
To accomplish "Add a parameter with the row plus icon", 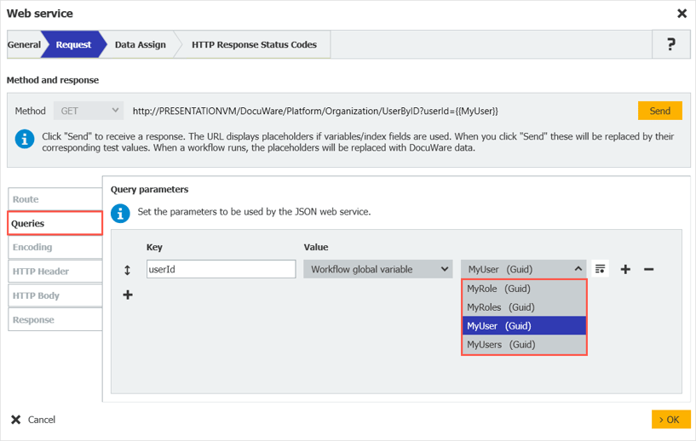I will [625, 269].
